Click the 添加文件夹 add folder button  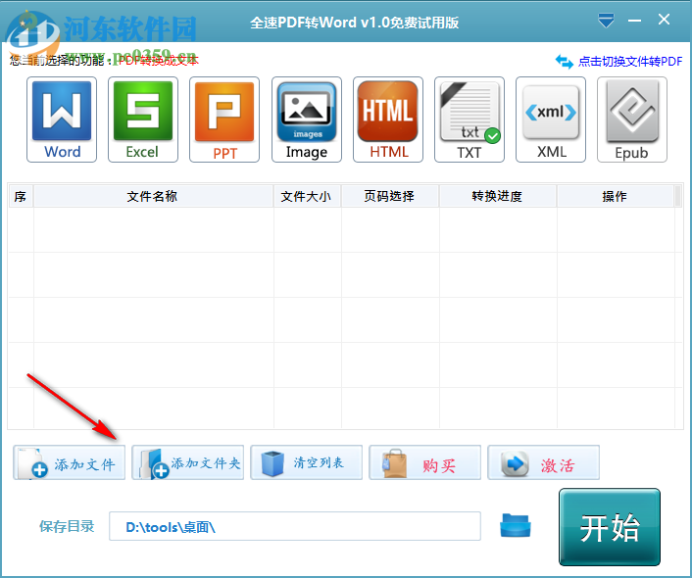[188, 462]
